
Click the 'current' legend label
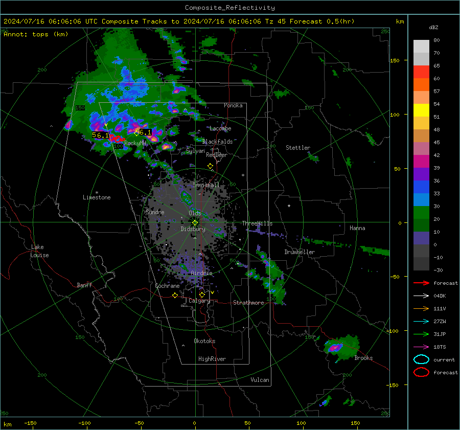pyautogui.click(x=444, y=359)
